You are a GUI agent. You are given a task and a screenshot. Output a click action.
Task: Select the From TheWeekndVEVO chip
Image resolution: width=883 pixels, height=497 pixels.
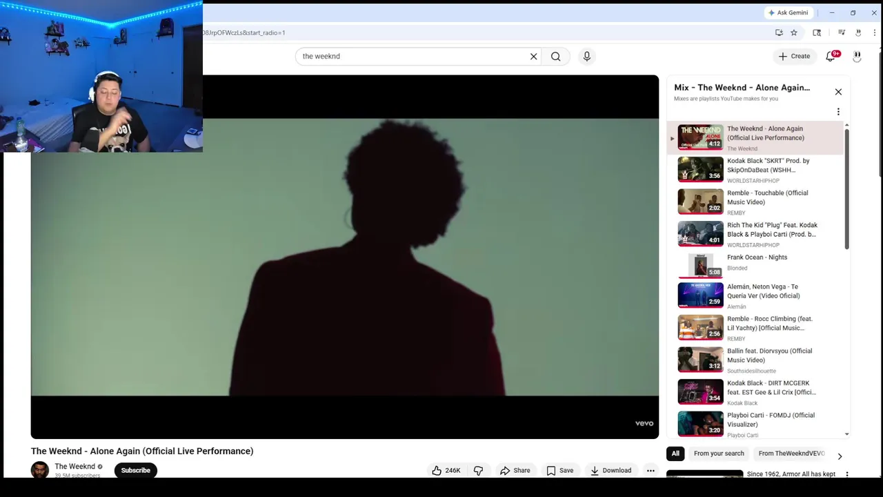791,454
